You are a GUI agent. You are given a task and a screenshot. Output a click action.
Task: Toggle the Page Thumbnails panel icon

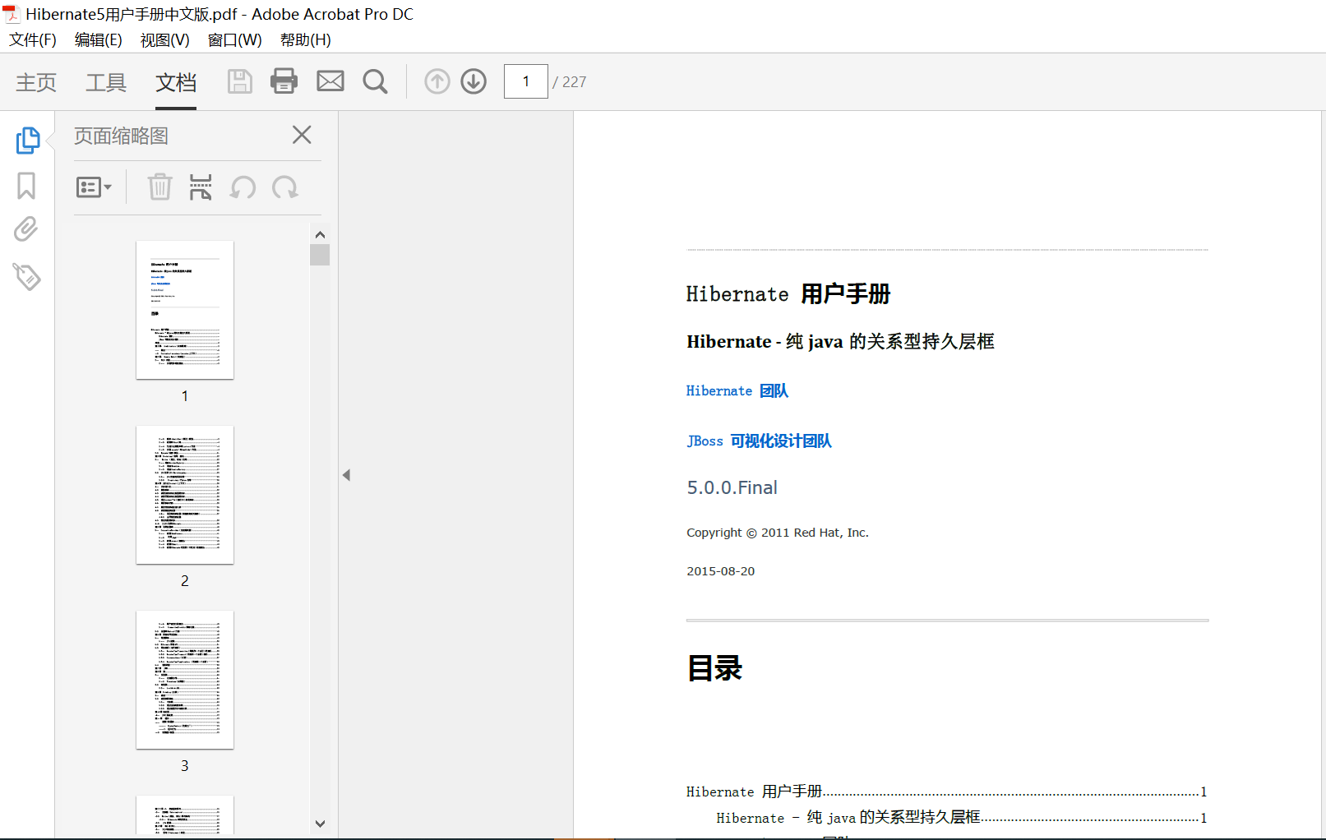pos(27,141)
